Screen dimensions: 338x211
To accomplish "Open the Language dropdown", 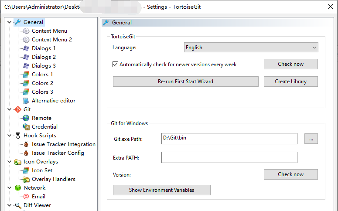I will [251, 48].
